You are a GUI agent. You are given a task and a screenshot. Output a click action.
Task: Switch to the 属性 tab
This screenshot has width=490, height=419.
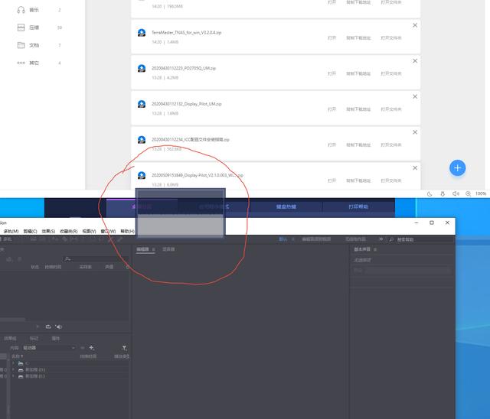click(56, 339)
